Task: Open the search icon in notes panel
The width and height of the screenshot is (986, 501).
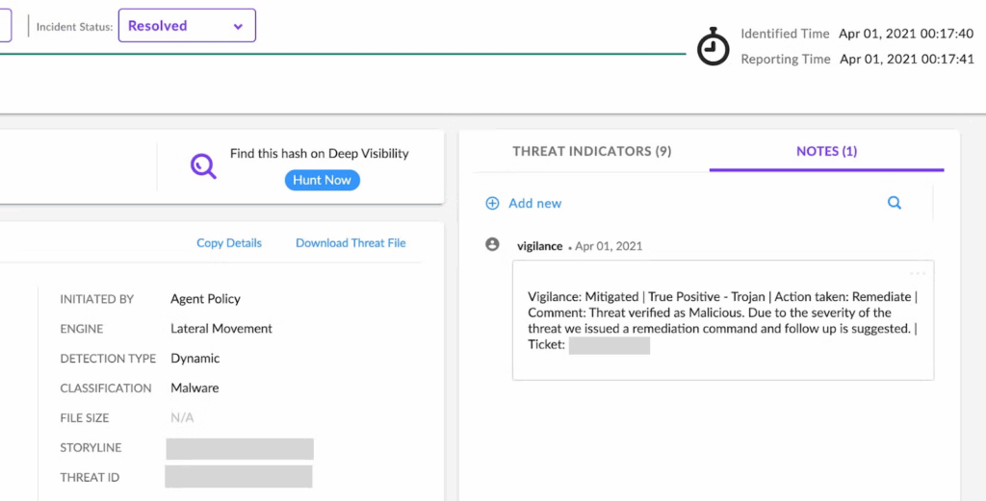Action: (x=895, y=203)
